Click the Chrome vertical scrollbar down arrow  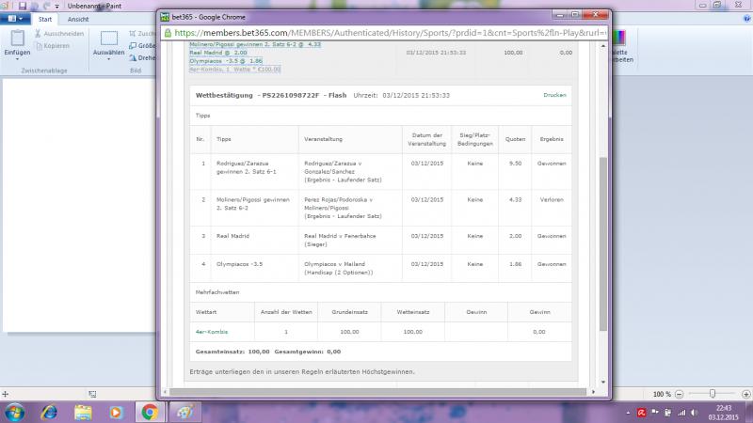[603, 382]
